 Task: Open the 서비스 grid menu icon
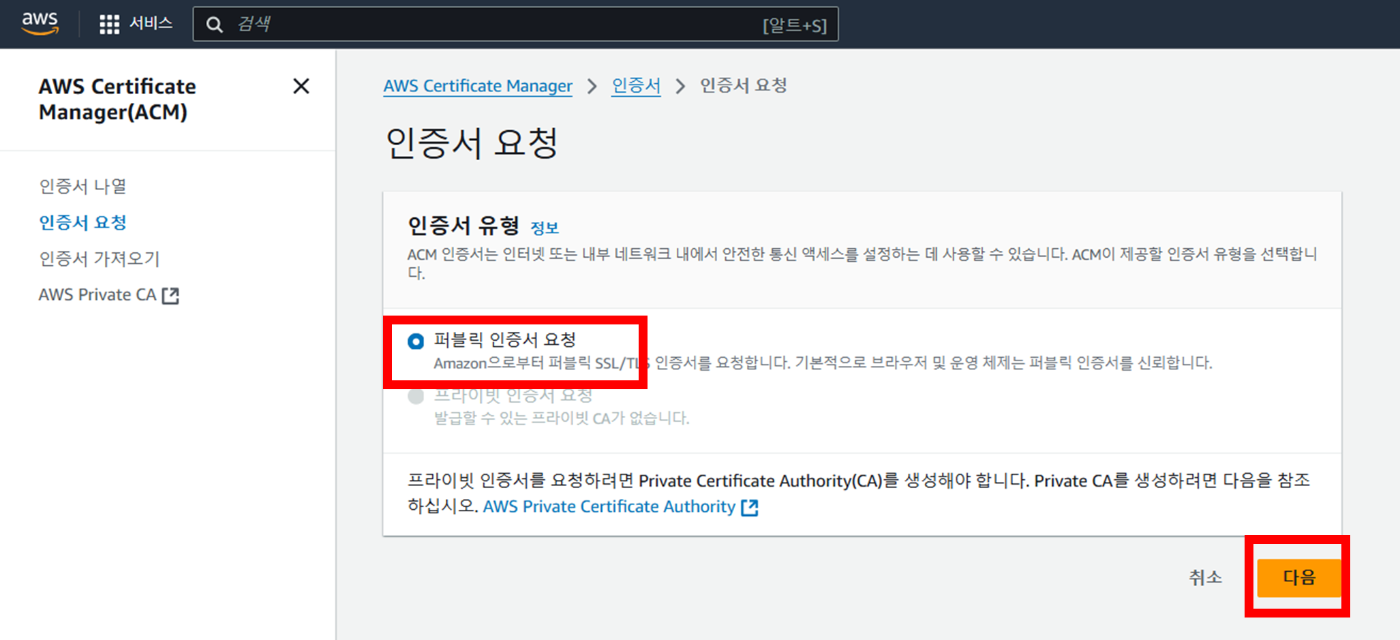(109, 25)
